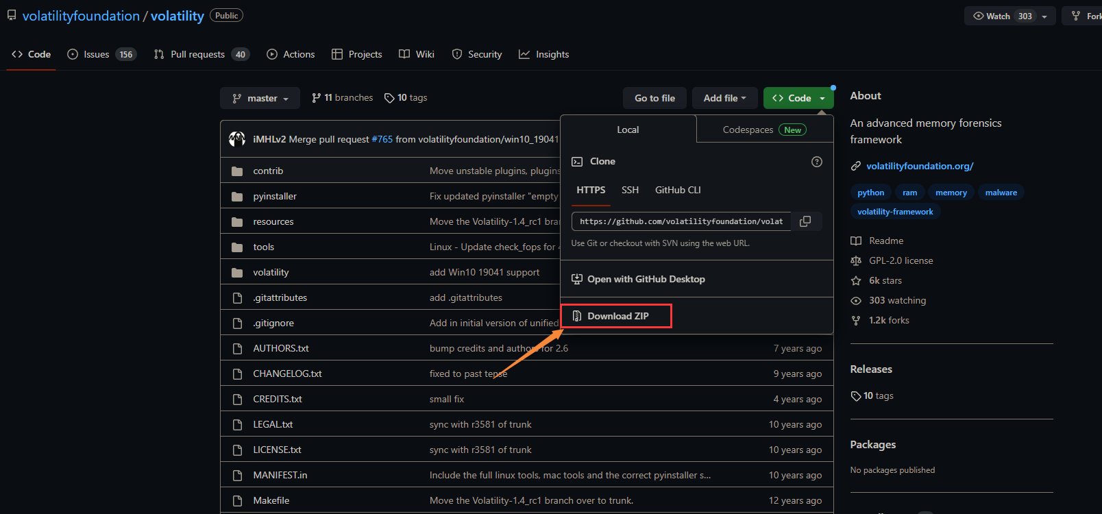This screenshot has height=514, width=1102.
Task: Open the contrib folder
Action: click(x=268, y=171)
